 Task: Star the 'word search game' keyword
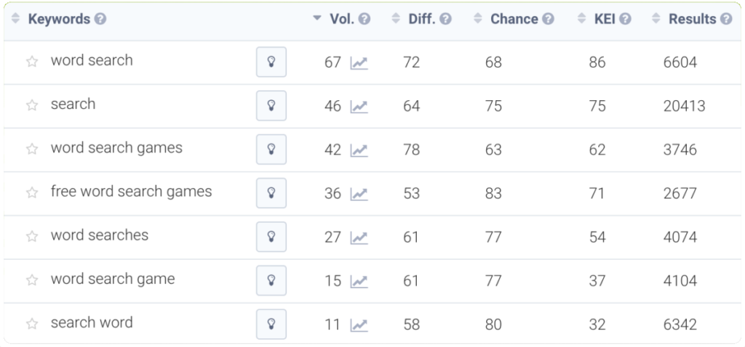(x=31, y=281)
